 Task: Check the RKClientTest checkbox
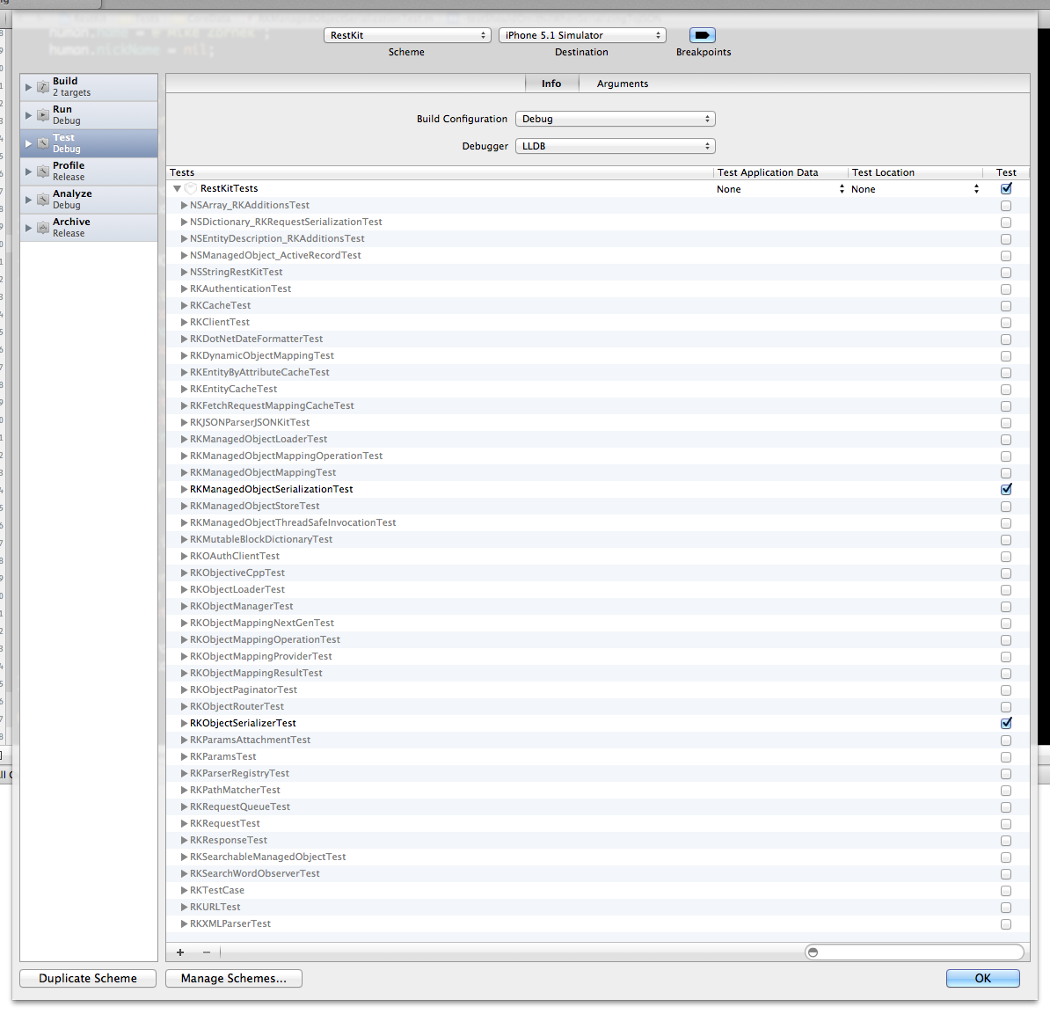1006,323
